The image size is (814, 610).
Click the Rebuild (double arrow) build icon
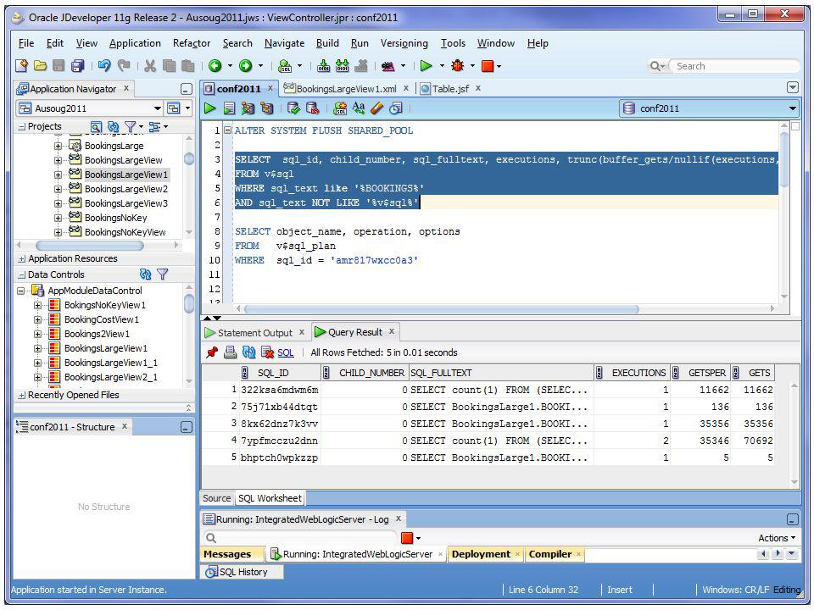tap(342, 66)
